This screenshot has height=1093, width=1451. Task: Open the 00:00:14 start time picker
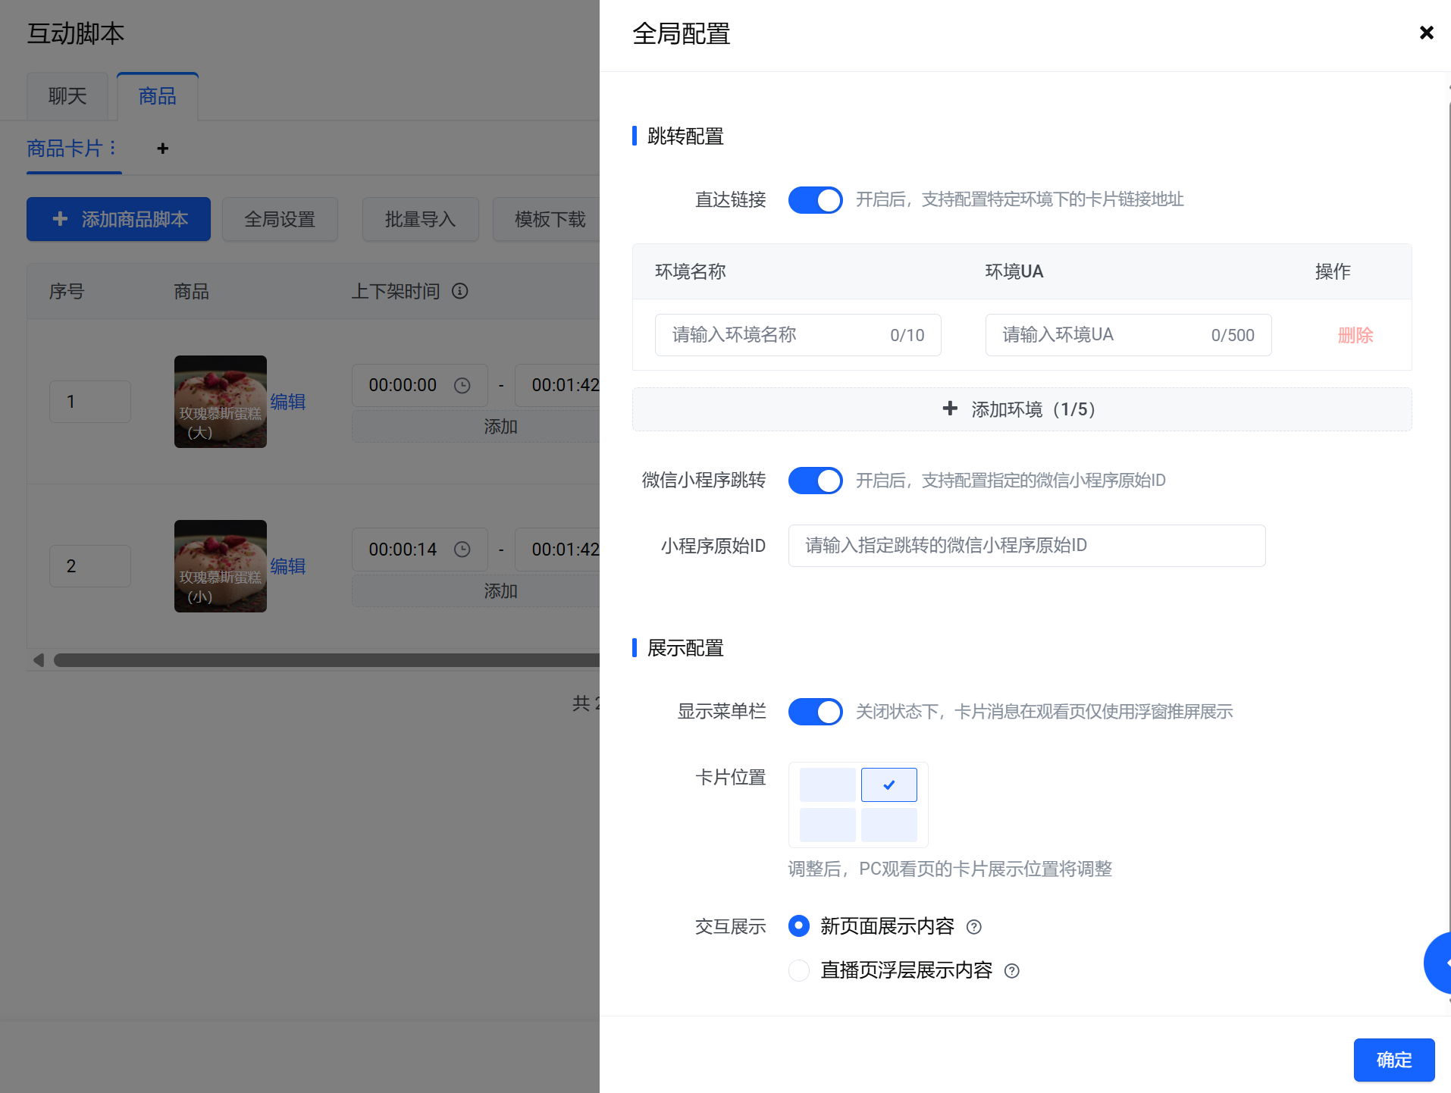[419, 550]
